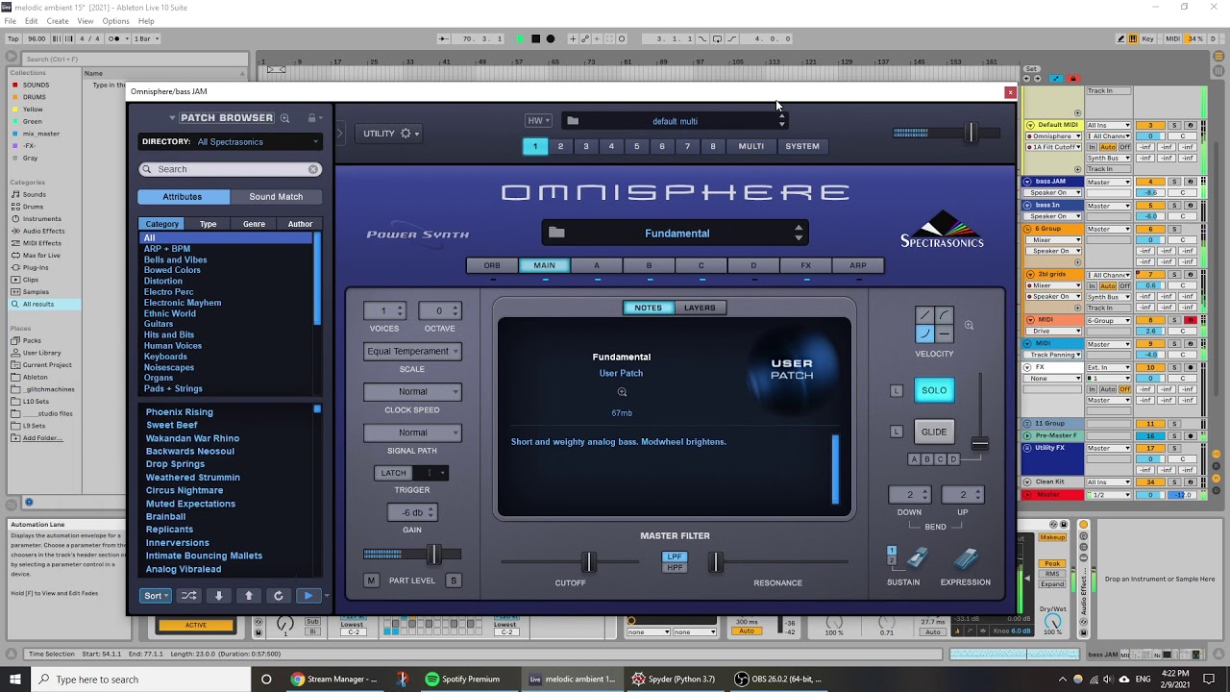The width and height of the screenshot is (1230, 692).
Task: Click the patch Search input field
Action: coord(230,169)
